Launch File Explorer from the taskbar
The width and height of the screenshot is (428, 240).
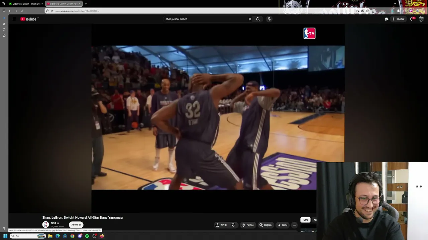[x=50, y=236]
